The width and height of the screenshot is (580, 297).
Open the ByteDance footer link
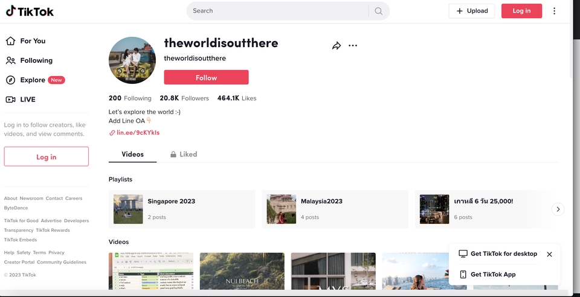(16, 208)
